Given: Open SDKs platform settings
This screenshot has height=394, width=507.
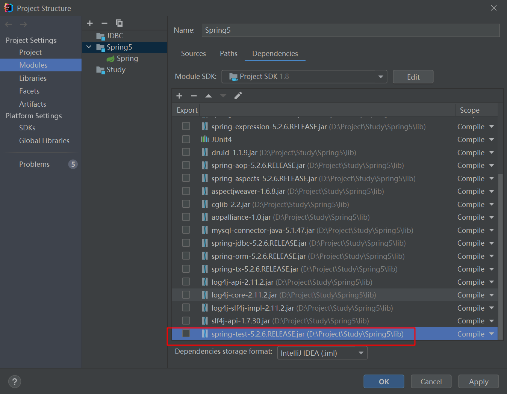Looking at the screenshot, I should pyautogui.click(x=27, y=128).
